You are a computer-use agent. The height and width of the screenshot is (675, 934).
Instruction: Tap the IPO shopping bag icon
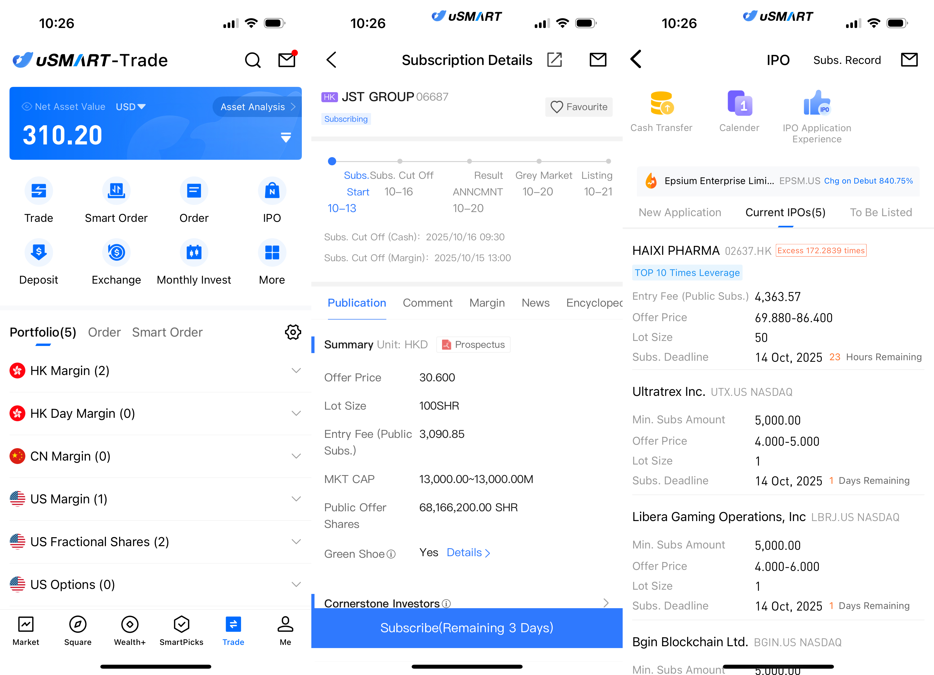[x=272, y=191]
